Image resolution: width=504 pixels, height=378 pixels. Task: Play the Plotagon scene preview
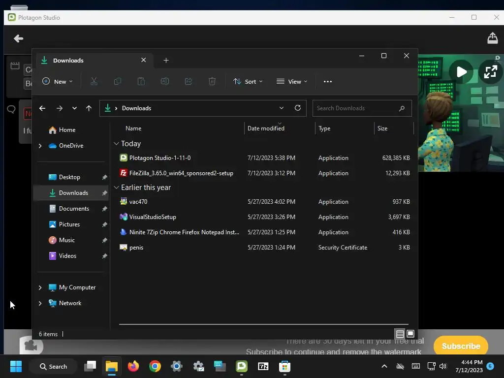(x=462, y=72)
